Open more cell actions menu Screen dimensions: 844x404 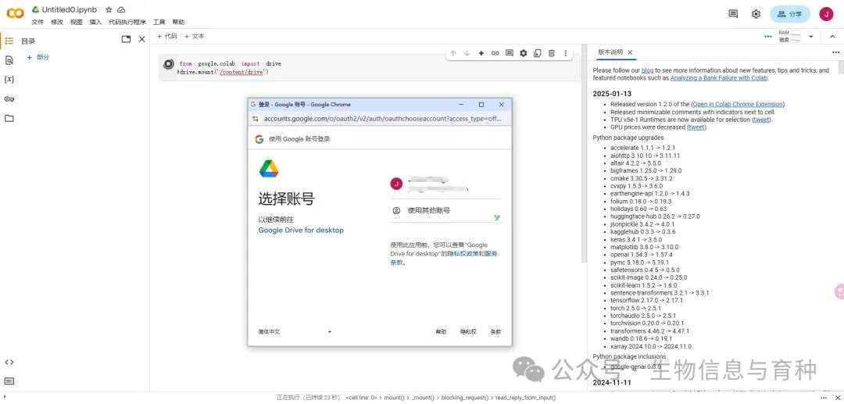(565, 53)
